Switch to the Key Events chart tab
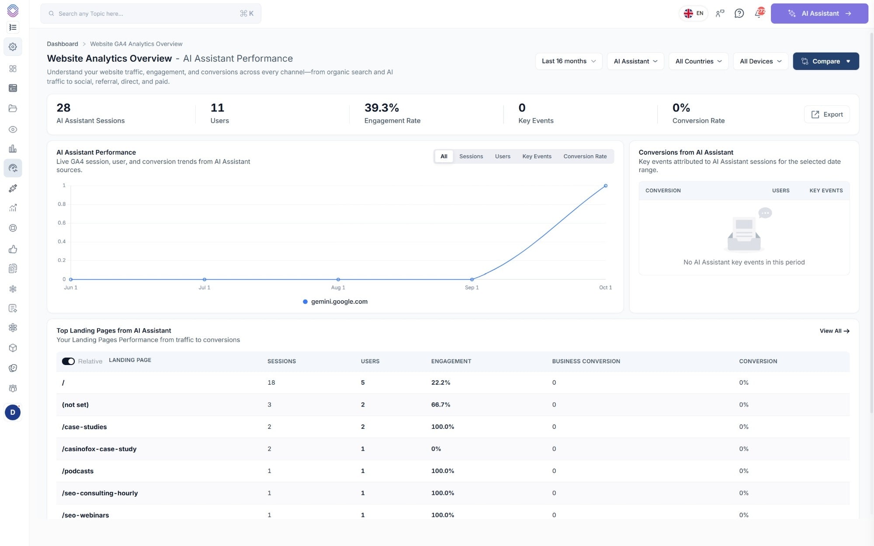Image resolution: width=874 pixels, height=546 pixels. click(x=537, y=156)
